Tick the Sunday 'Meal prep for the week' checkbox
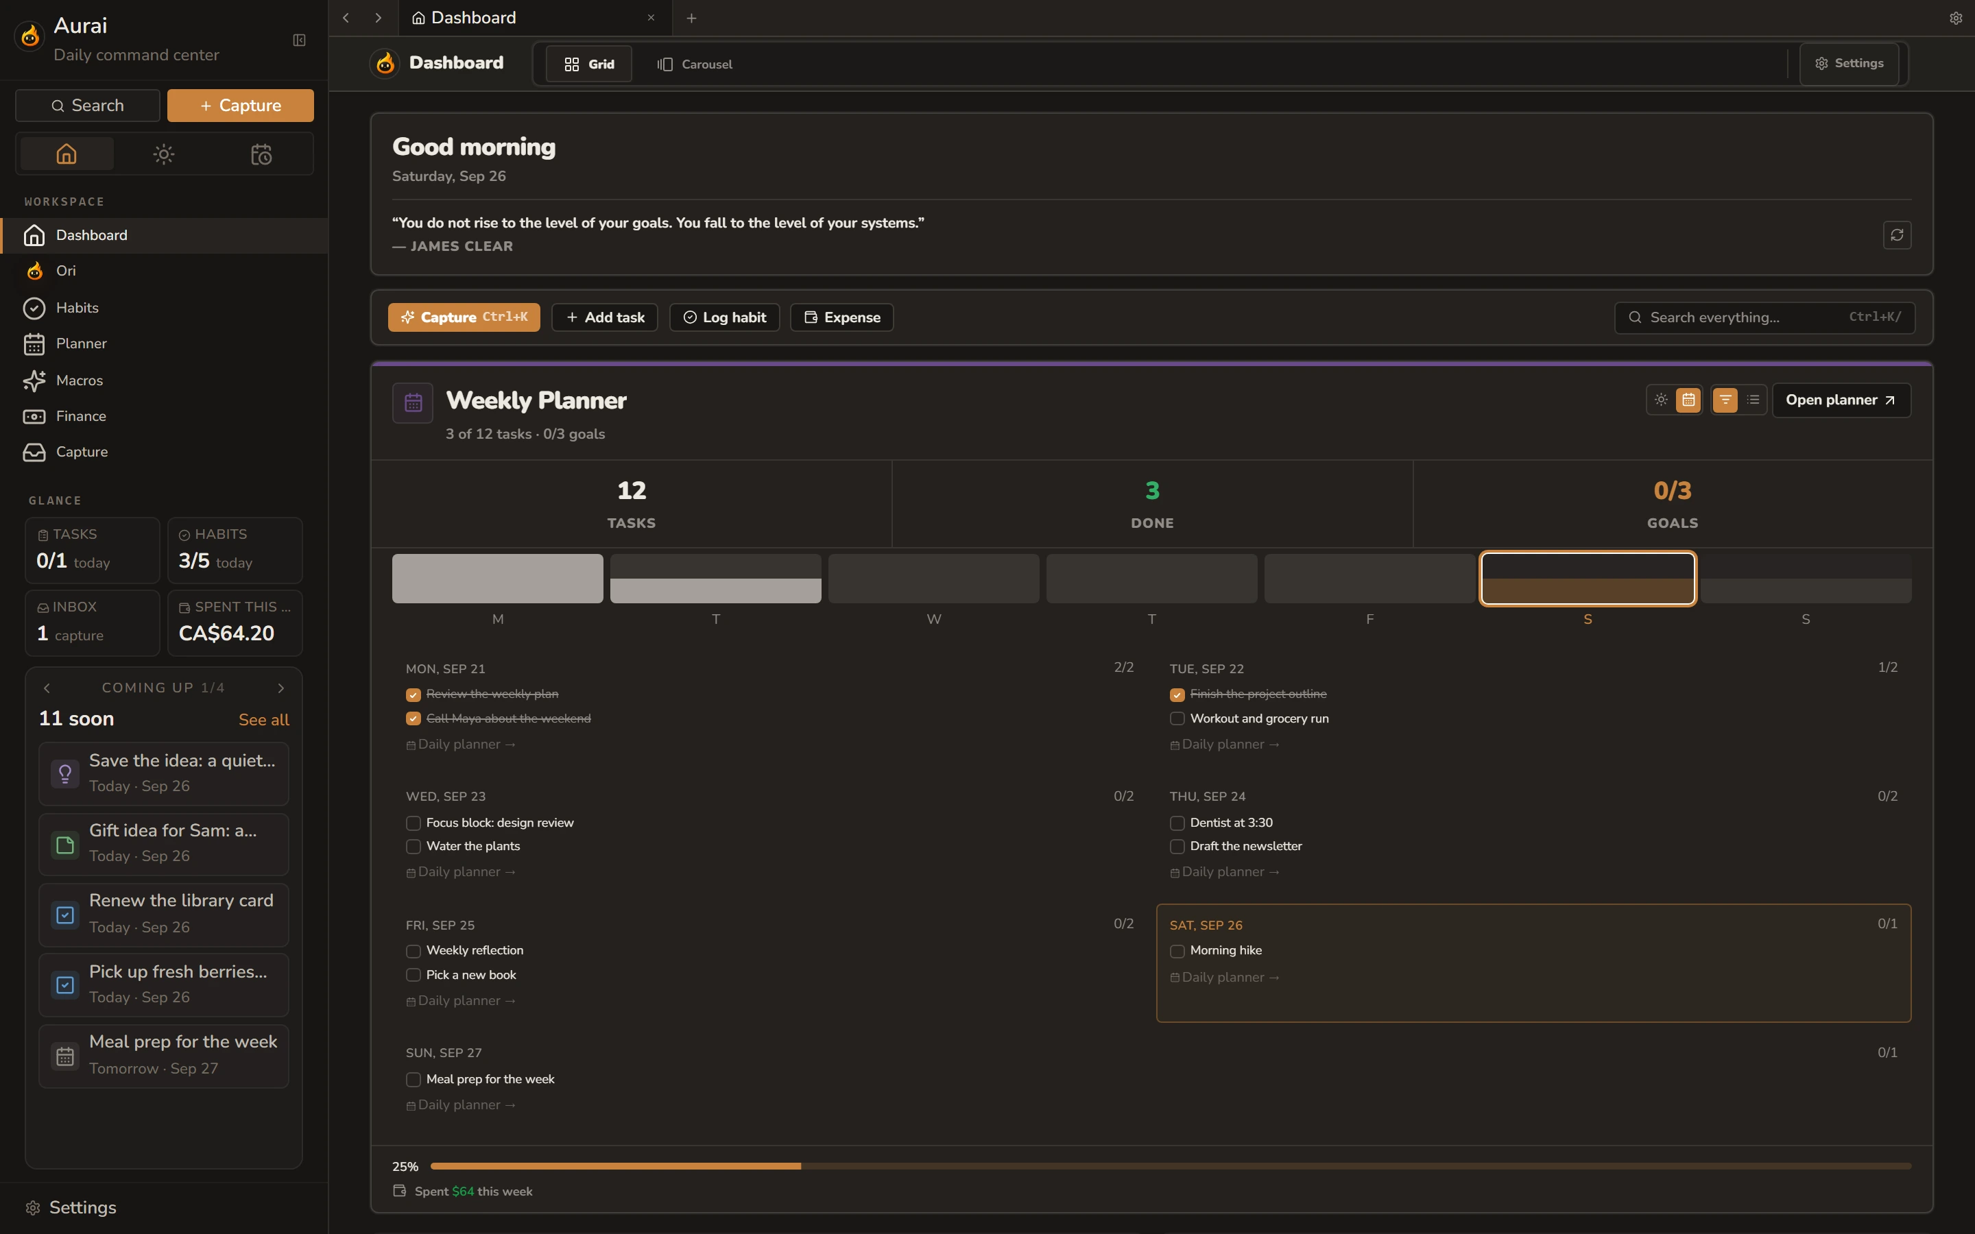This screenshot has width=1975, height=1234. [413, 1080]
